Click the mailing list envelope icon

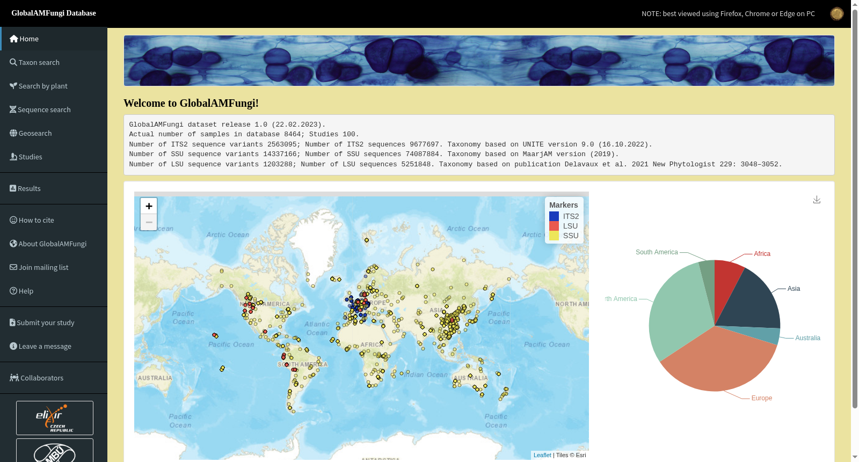click(x=13, y=267)
